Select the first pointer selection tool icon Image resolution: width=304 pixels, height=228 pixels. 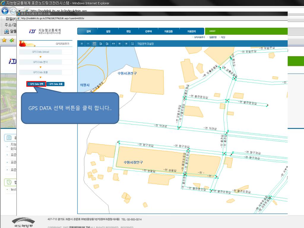tap(101, 44)
